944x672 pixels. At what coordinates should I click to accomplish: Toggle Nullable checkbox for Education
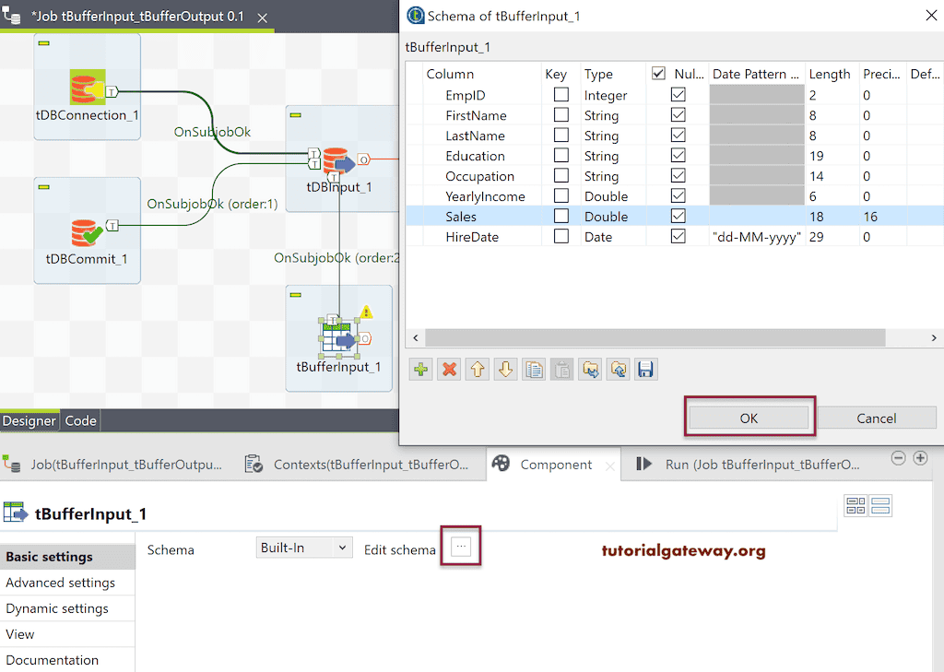(678, 156)
